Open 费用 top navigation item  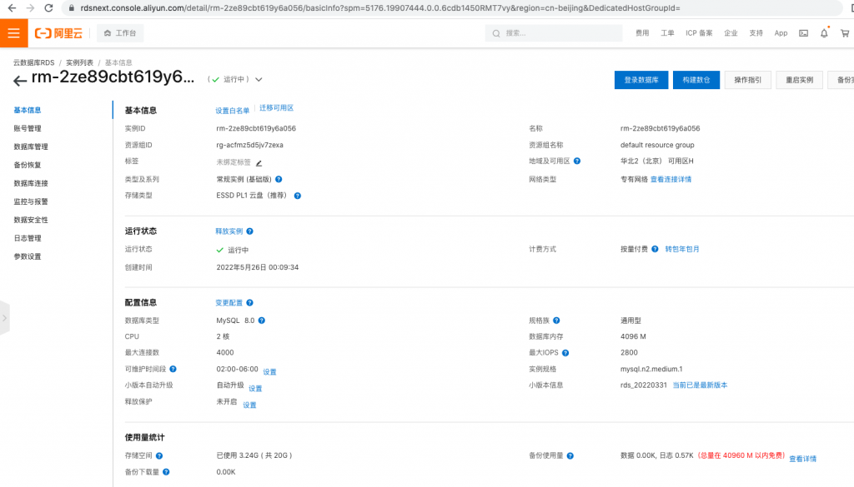642,33
